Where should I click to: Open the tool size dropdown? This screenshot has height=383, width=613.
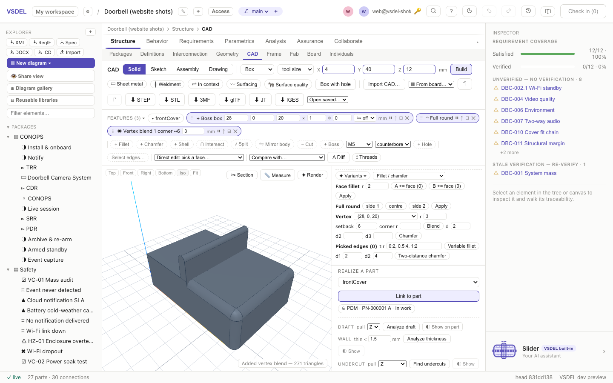pos(295,69)
